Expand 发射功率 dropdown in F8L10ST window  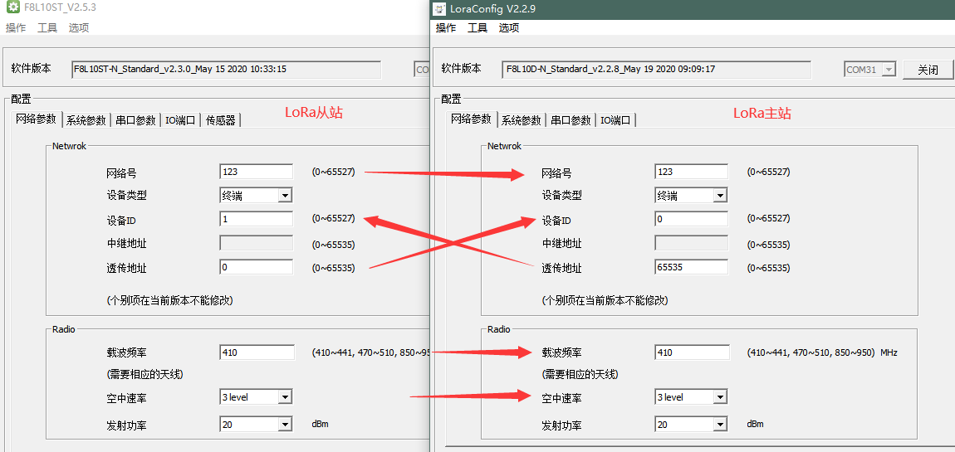pos(285,425)
